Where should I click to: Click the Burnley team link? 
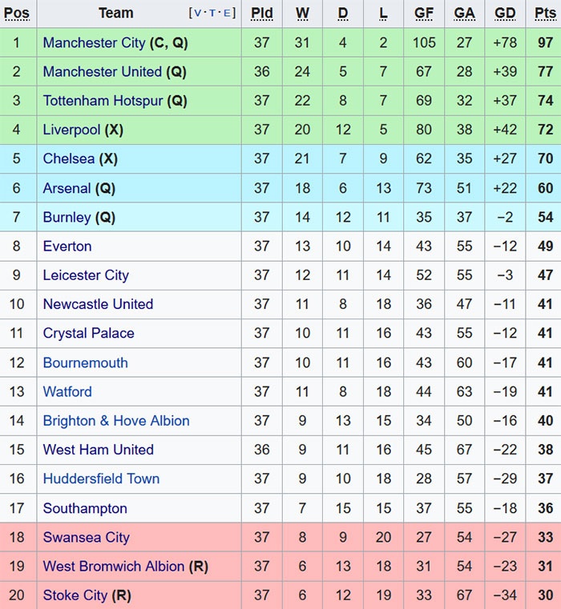[x=67, y=217]
